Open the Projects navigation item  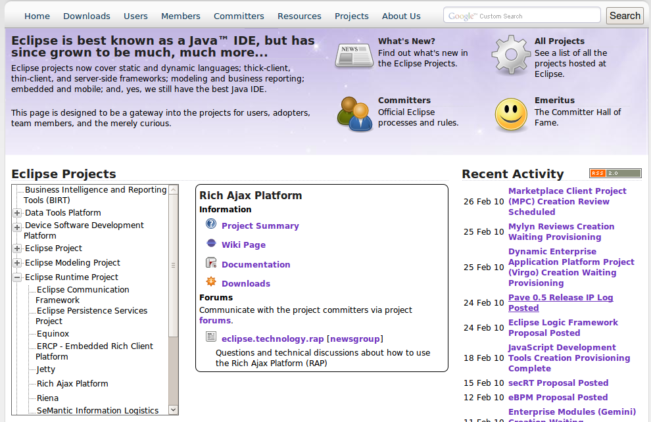(x=352, y=16)
